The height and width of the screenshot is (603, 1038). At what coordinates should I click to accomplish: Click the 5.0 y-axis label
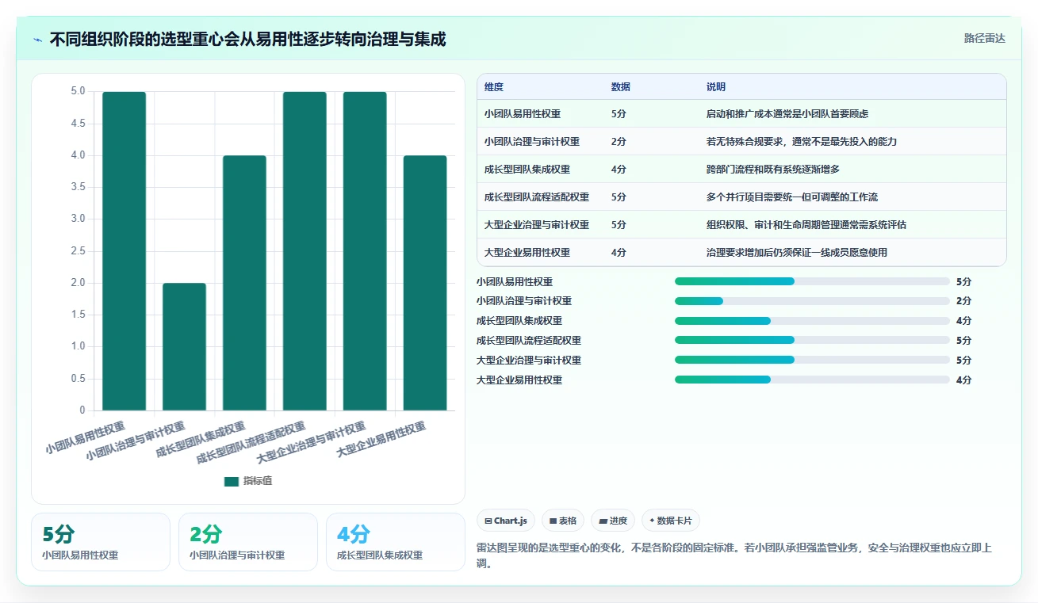click(x=78, y=91)
